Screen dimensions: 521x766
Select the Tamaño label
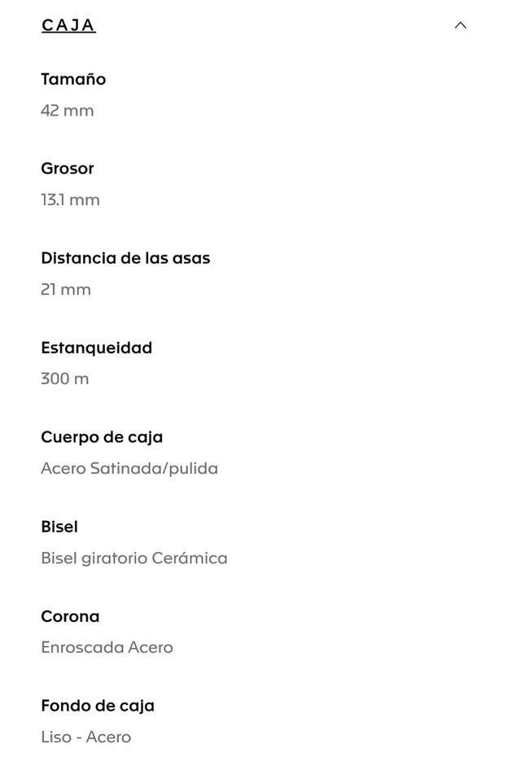point(73,79)
